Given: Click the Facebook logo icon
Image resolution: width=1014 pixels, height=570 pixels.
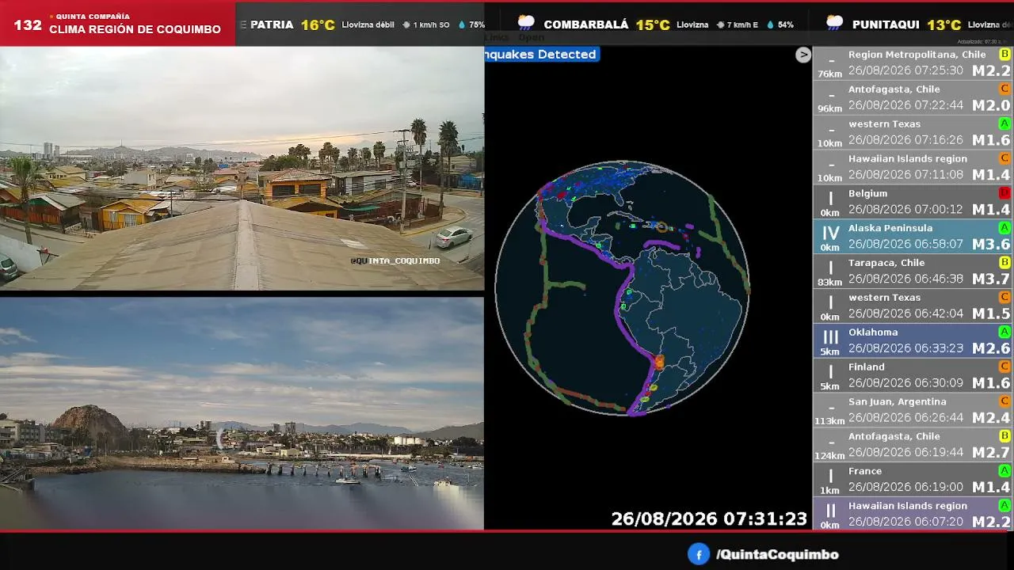Looking at the screenshot, I should [698, 554].
